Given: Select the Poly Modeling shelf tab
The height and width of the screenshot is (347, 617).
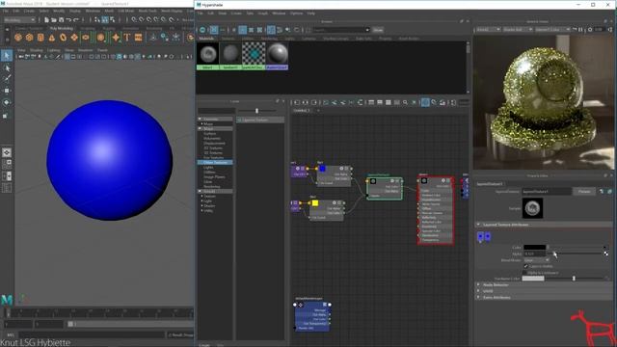Looking at the screenshot, I should (62, 28).
